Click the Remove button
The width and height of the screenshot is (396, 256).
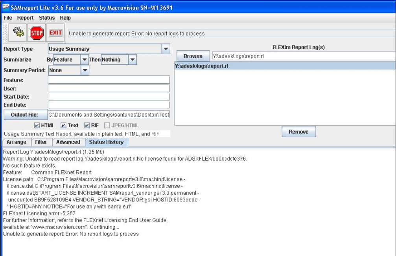[x=298, y=132]
